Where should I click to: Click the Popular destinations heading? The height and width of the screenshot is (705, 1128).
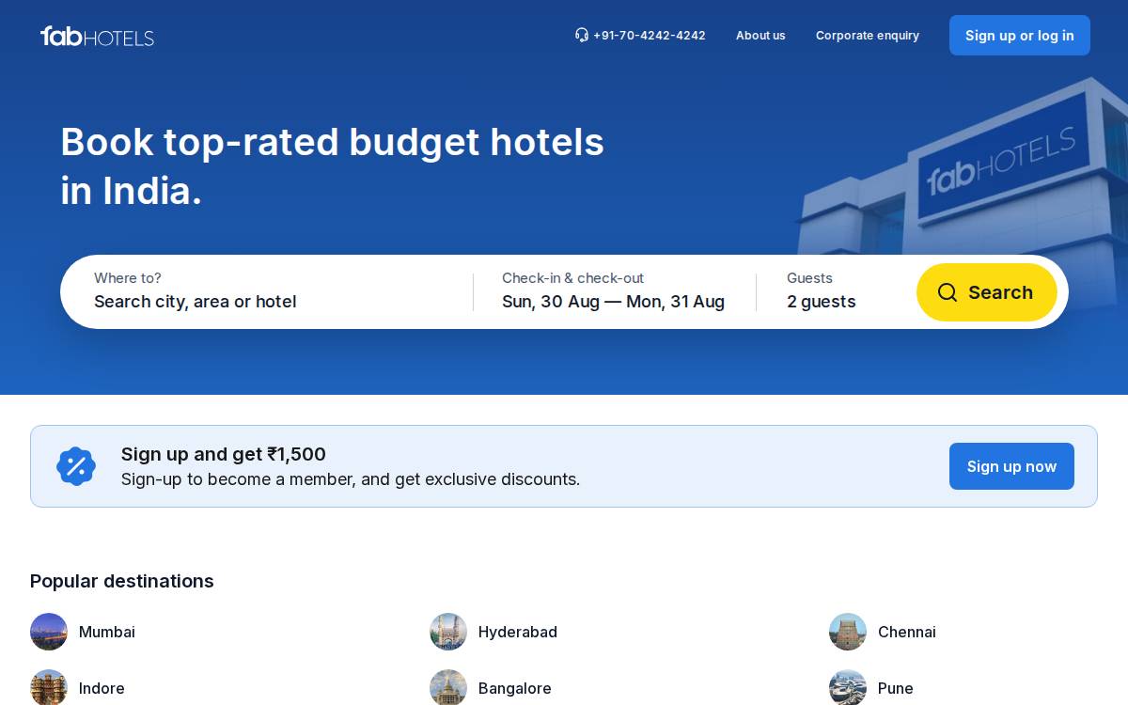coord(122,581)
